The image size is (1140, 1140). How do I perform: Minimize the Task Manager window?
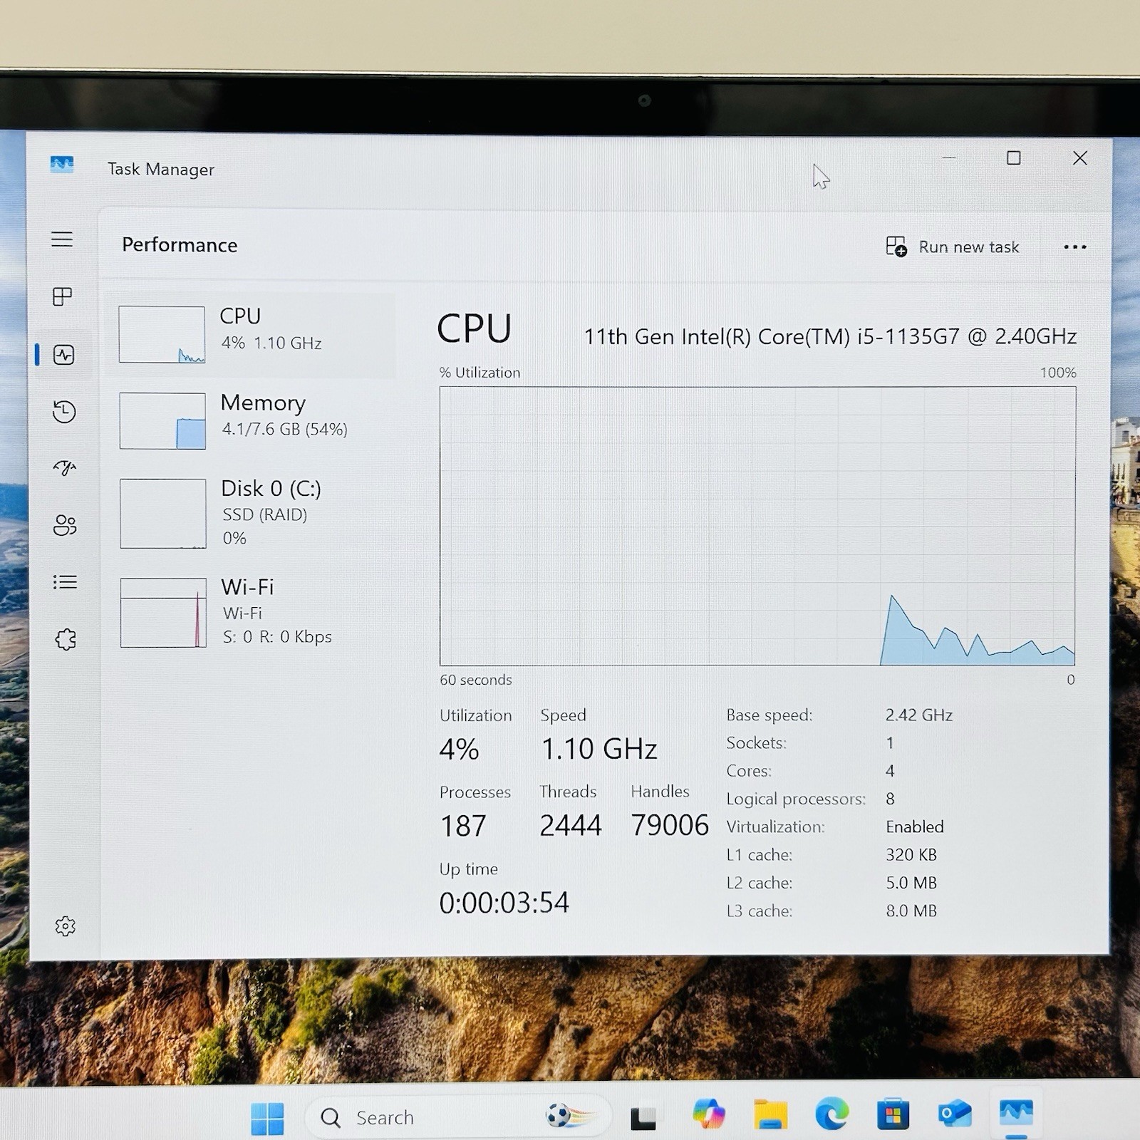pyautogui.click(x=948, y=157)
